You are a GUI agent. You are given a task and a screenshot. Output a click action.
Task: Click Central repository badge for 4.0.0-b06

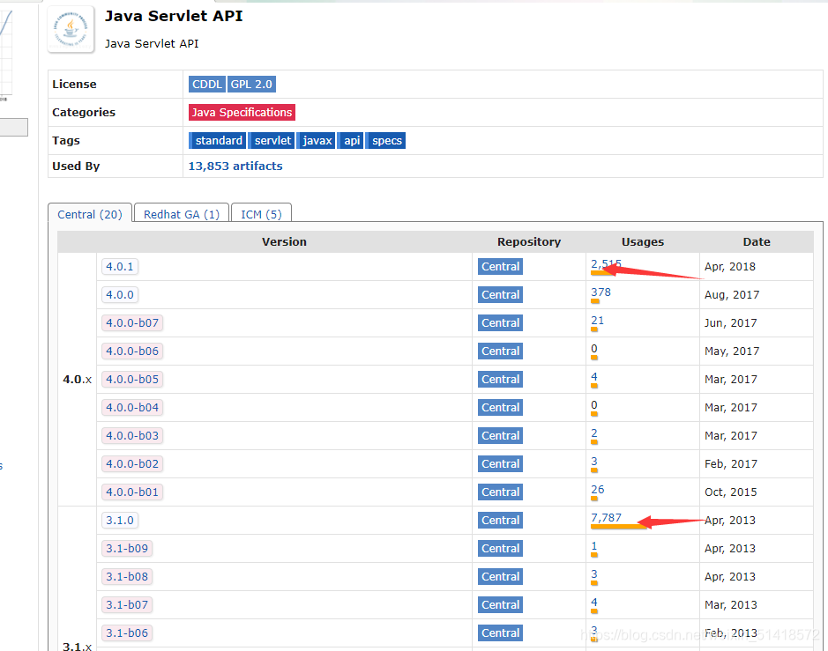(500, 351)
